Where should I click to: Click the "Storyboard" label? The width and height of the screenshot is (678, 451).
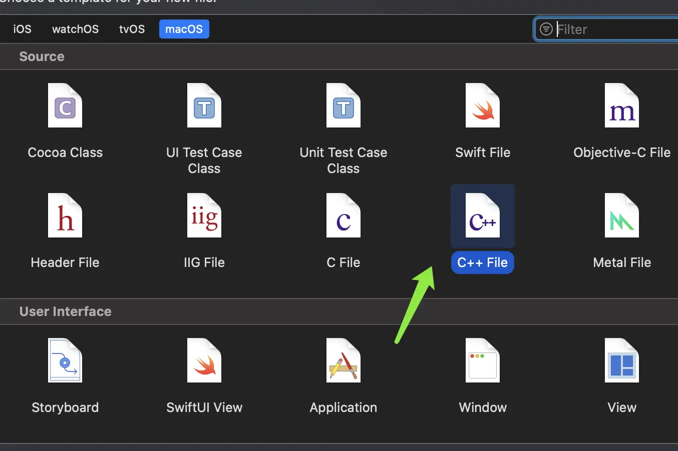click(x=65, y=407)
